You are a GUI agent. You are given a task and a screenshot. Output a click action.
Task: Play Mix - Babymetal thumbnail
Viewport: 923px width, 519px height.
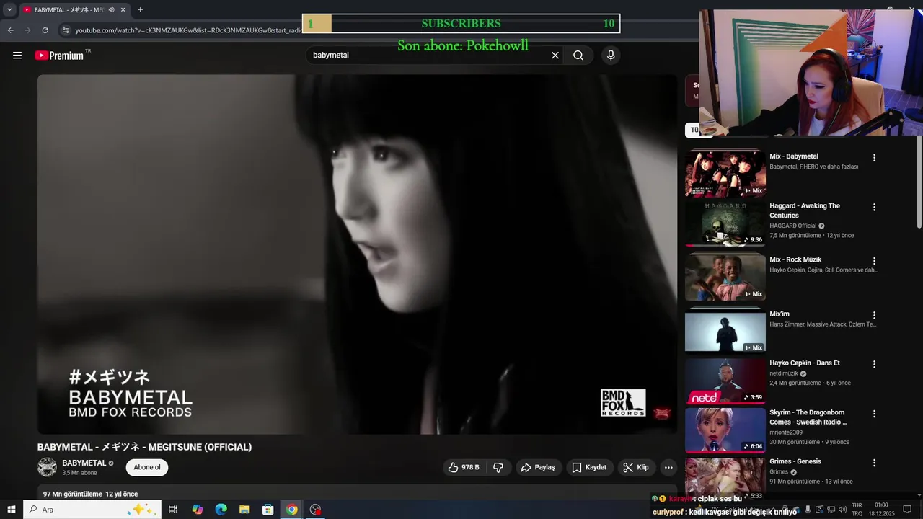[x=725, y=173]
